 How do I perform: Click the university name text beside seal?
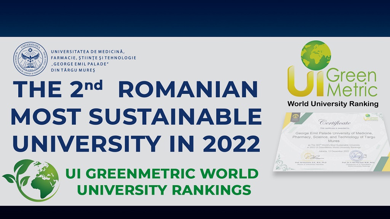(93, 61)
